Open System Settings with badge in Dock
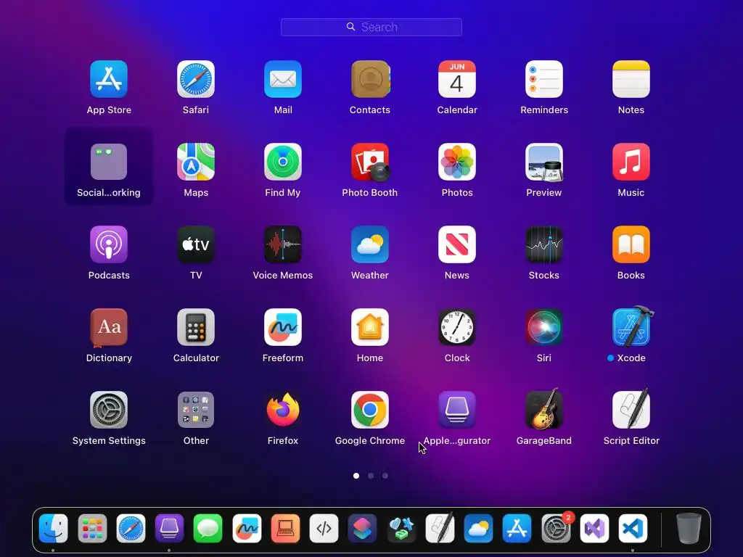Image resolution: width=743 pixels, height=557 pixels. [x=556, y=528]
